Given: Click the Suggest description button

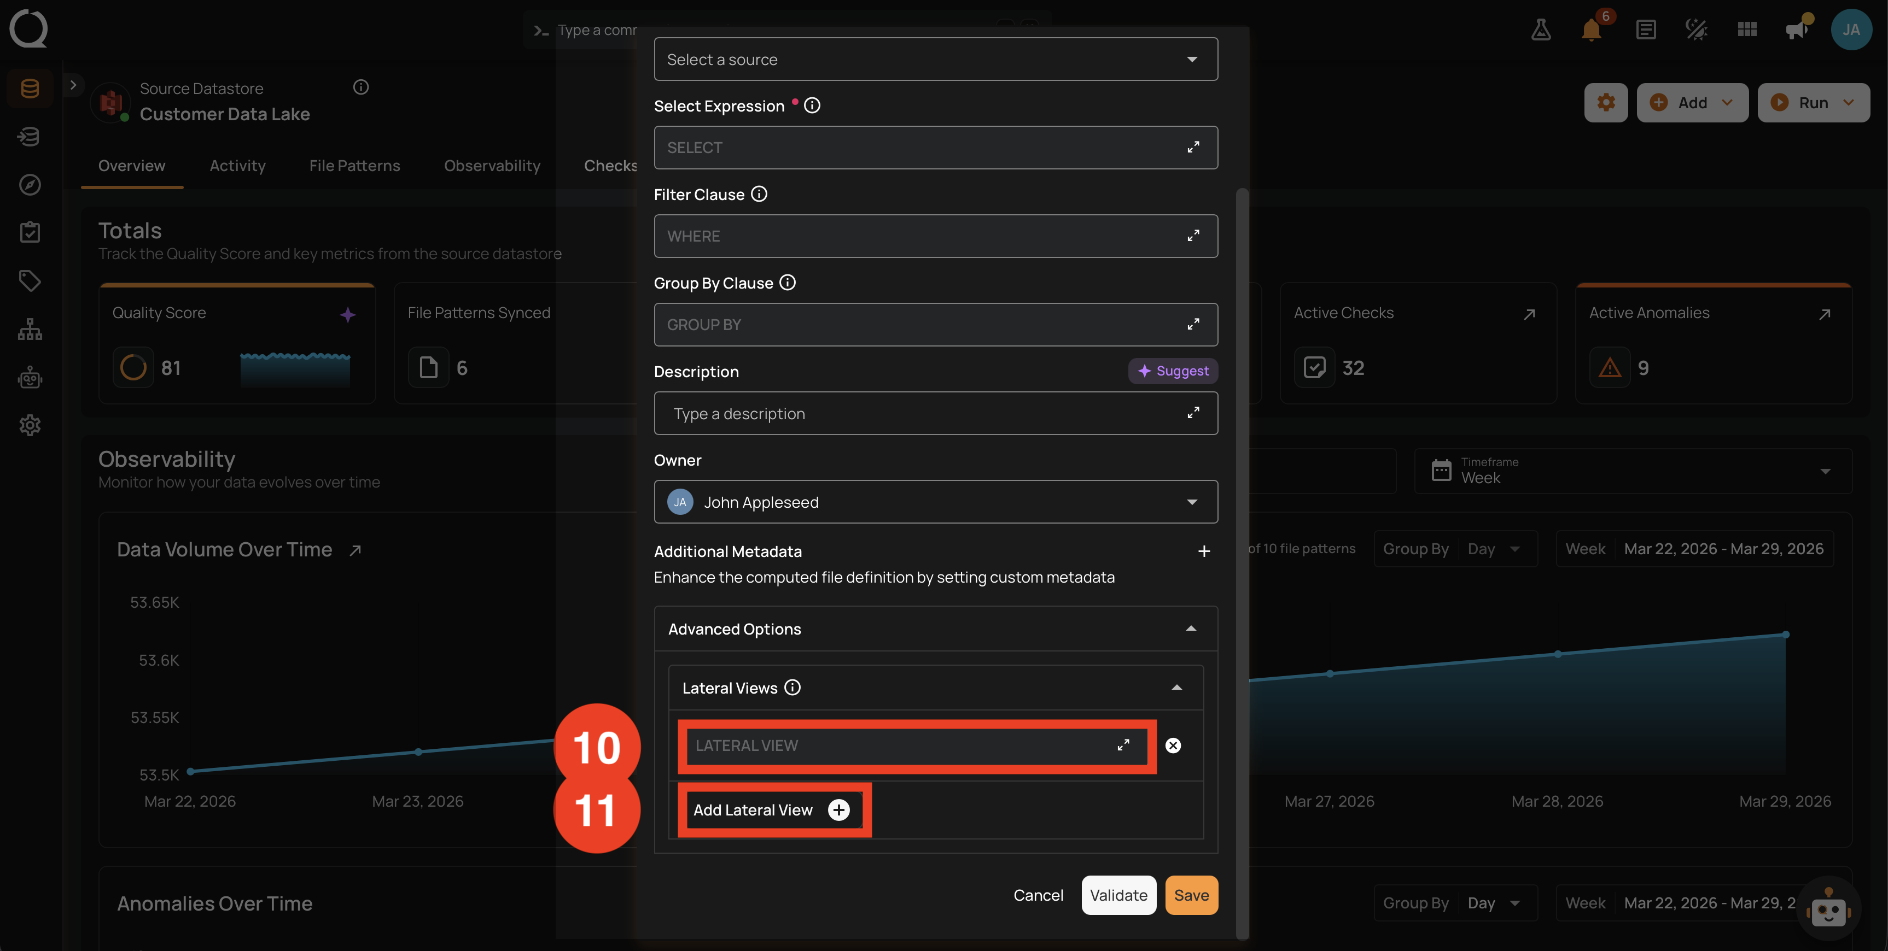Looking at the screenshot, I should click(x=1173, y=371).
